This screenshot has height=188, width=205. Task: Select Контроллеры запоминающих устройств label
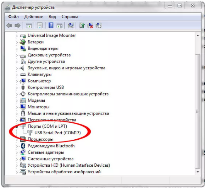point(68,94)
